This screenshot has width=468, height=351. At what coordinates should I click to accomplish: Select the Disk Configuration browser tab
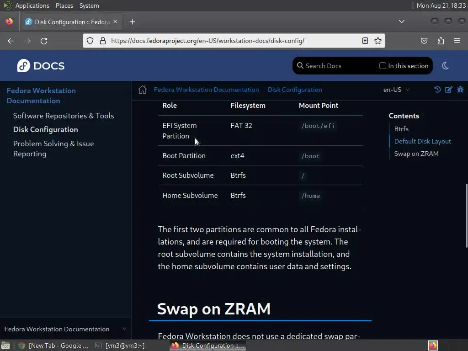click(x=72, y=22)
